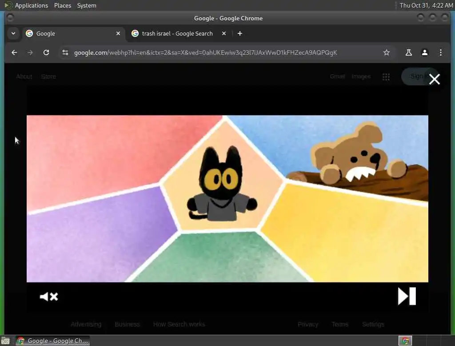Click the dimmed Business footer link
The height and width of the screenshot is (346, 455).
coord(127,324)
